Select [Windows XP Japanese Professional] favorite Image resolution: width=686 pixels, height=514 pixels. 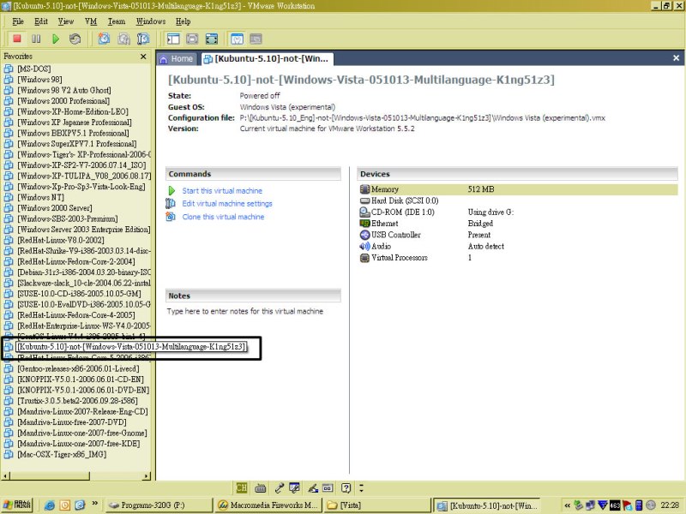[75, 123]
